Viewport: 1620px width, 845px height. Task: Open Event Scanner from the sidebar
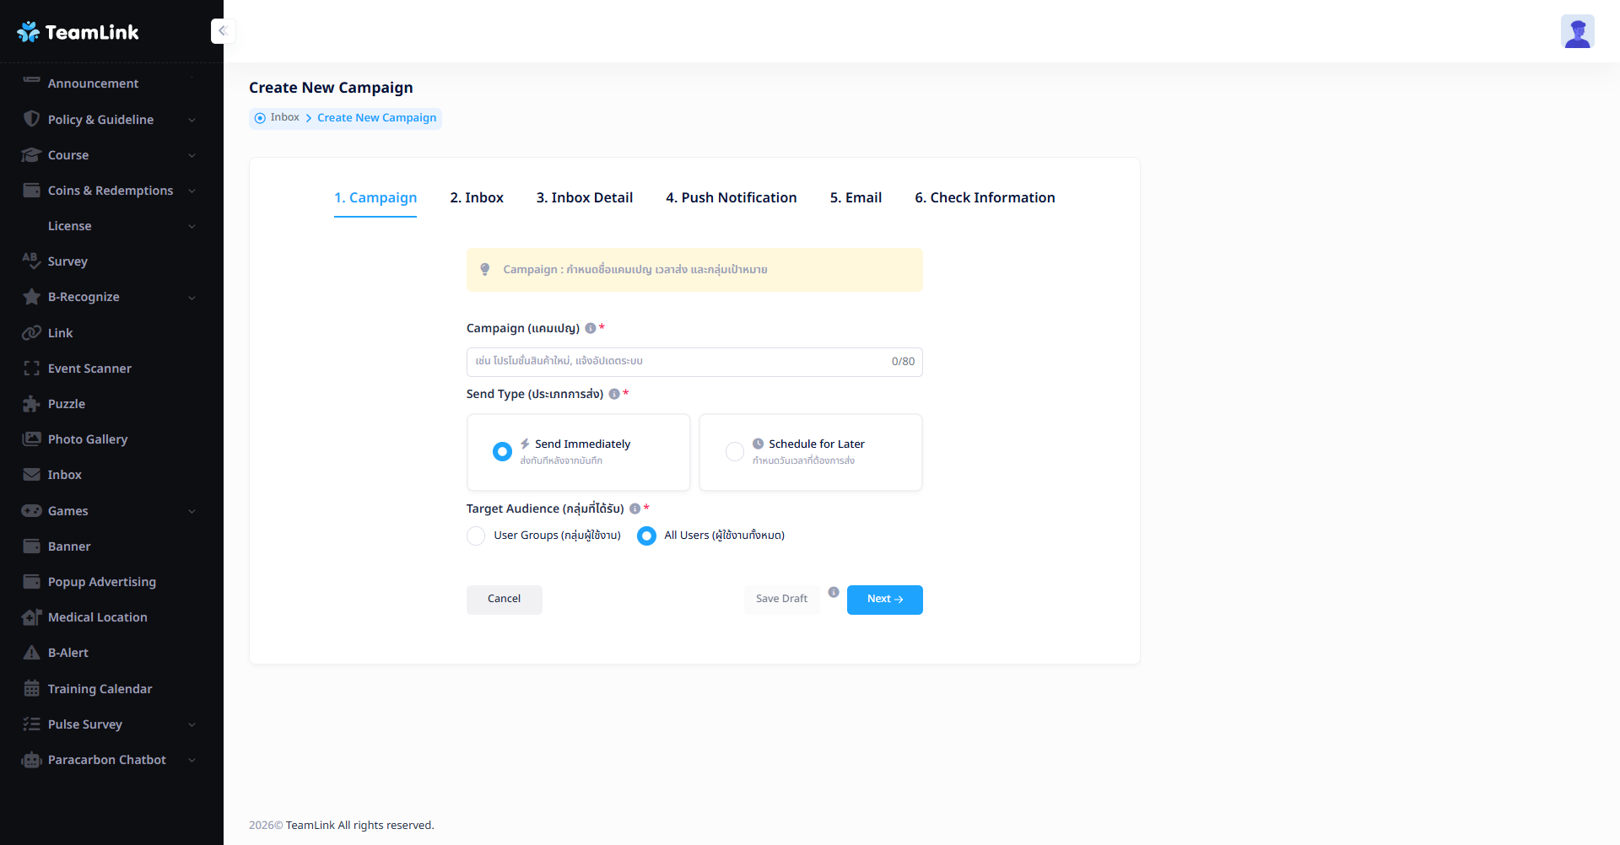pyautogui.click(x=89, y=369)
